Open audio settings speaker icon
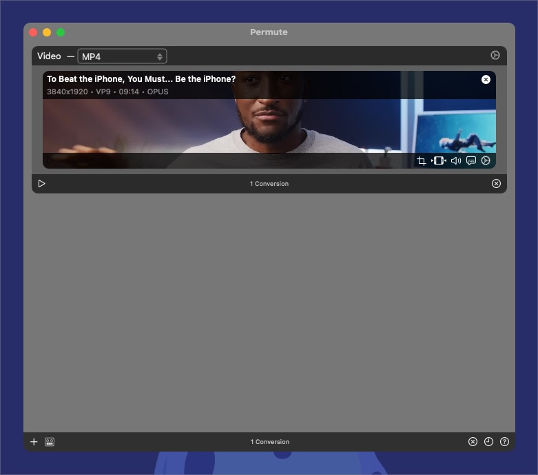 point(456,160)
